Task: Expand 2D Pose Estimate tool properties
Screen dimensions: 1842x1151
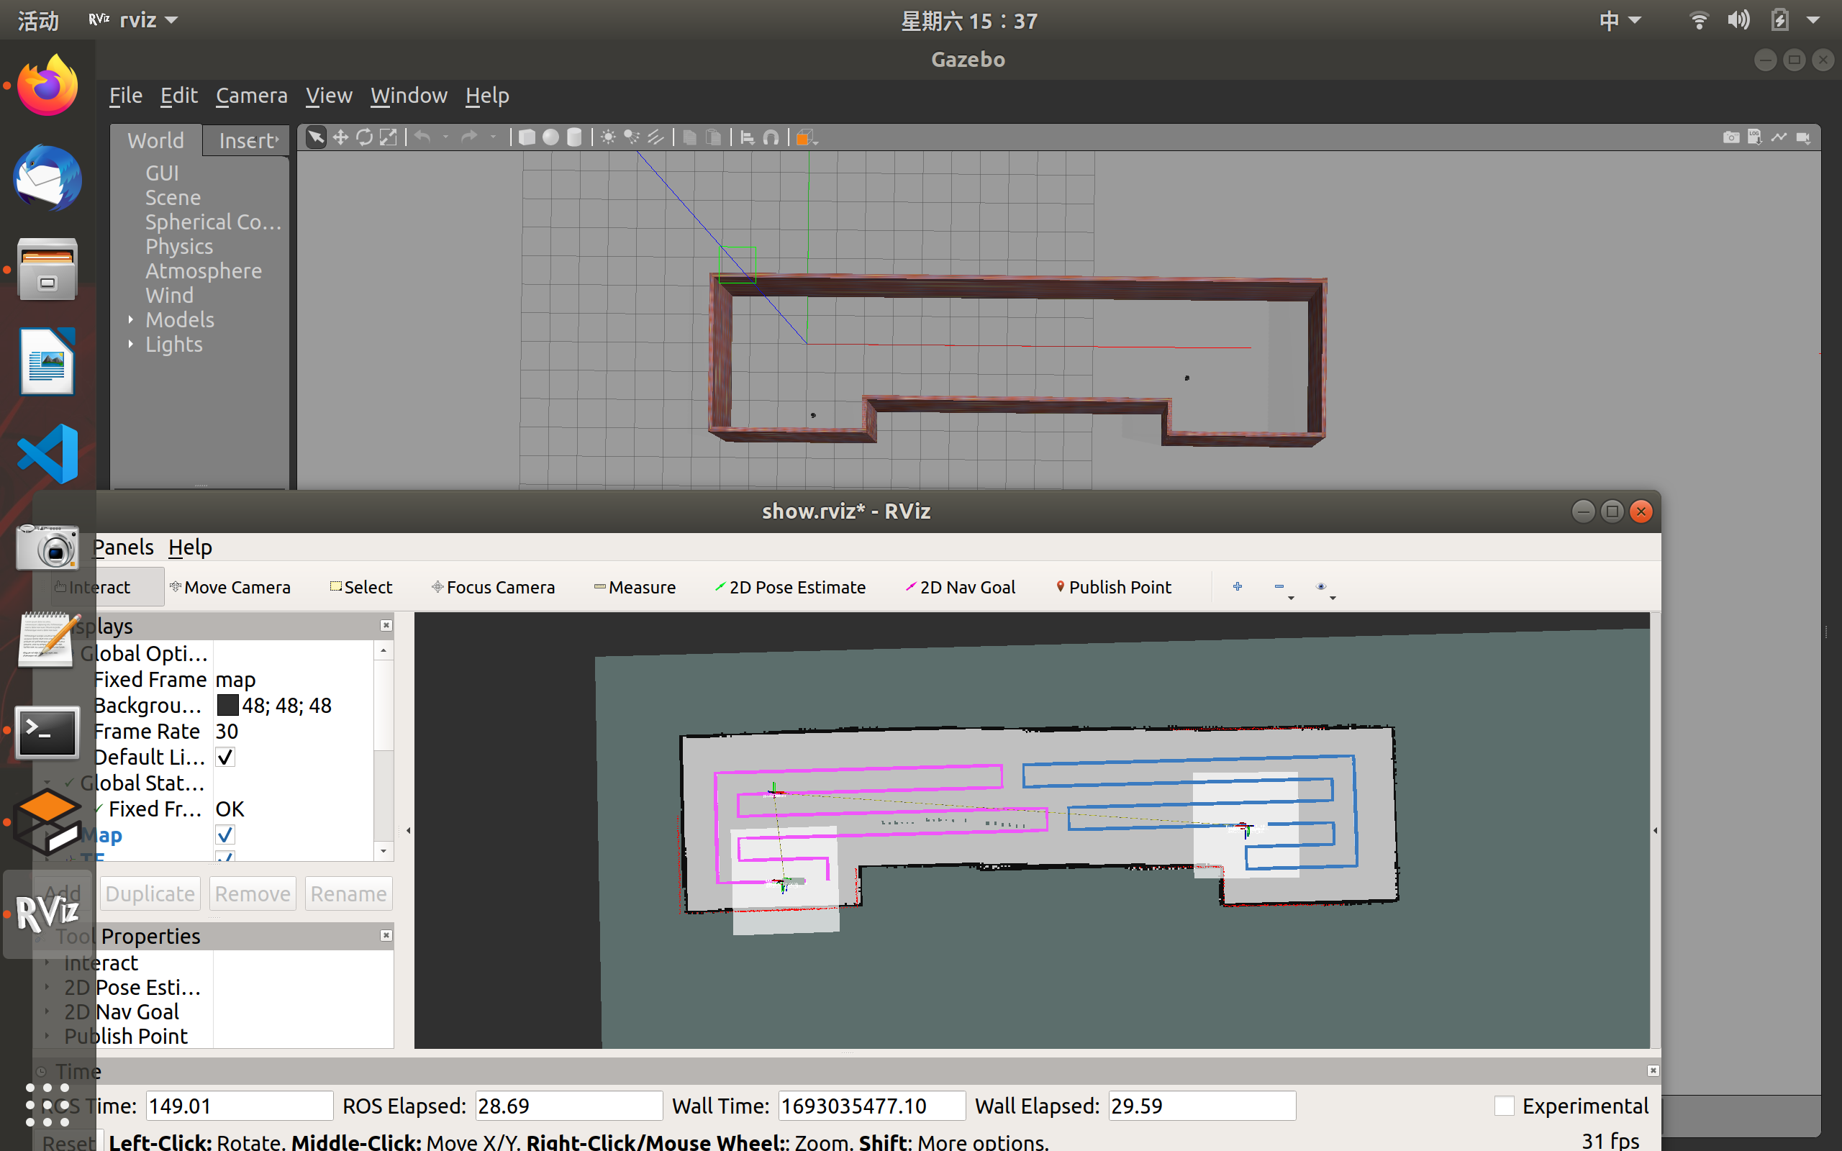Action: 48,986
